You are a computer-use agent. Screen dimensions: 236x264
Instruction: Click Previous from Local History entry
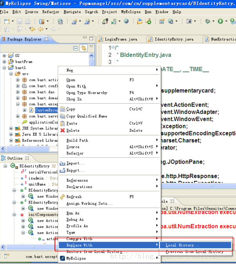click(x=196, y=252)
